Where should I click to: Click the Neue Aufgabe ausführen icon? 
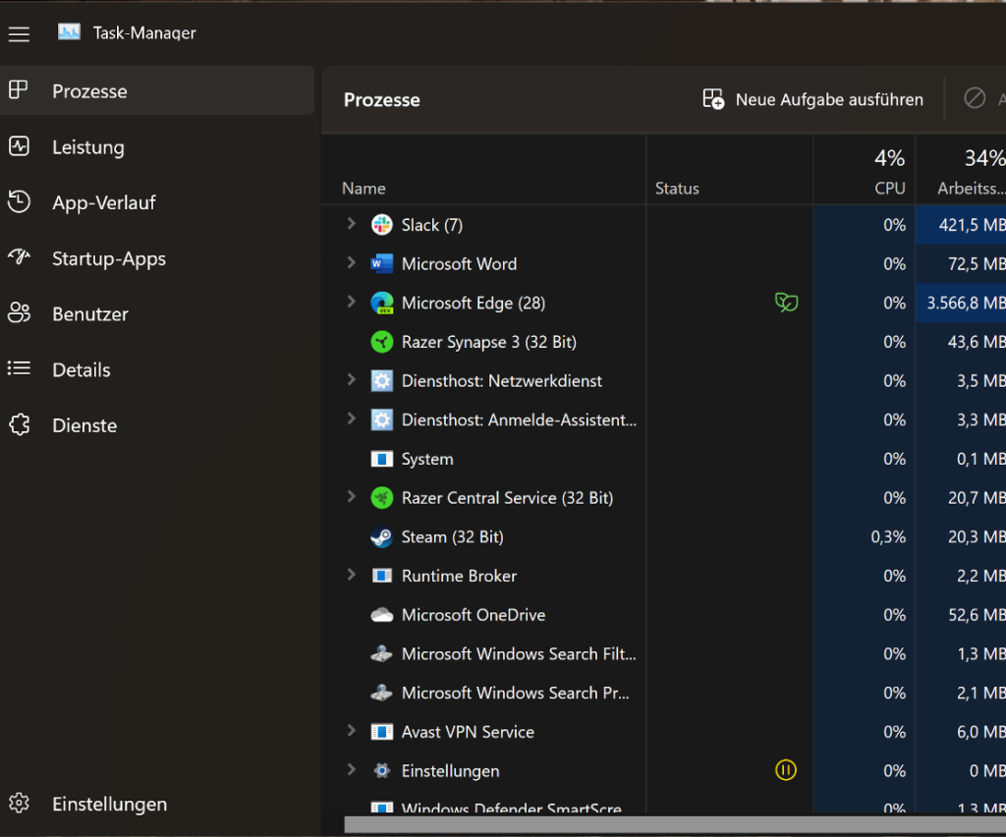[713, 99]
